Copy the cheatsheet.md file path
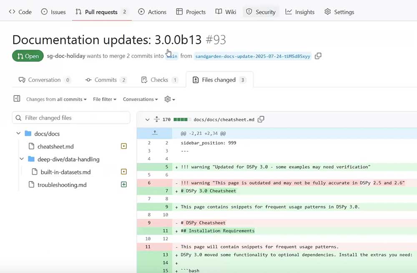The height and width of the screenshot is (273, 417). click(261, 119)
